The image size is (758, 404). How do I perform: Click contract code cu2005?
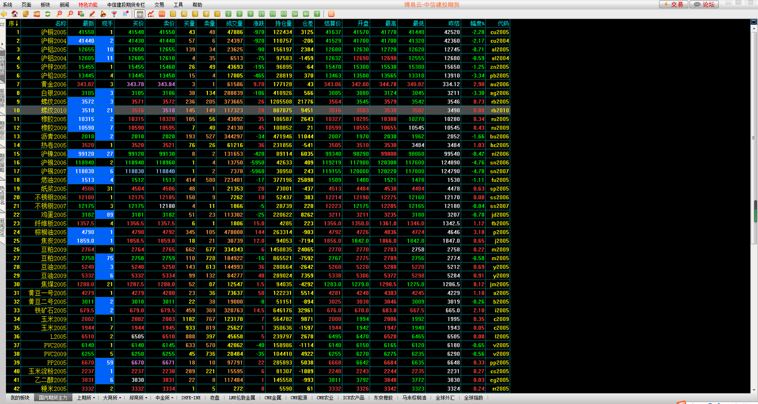500,32
